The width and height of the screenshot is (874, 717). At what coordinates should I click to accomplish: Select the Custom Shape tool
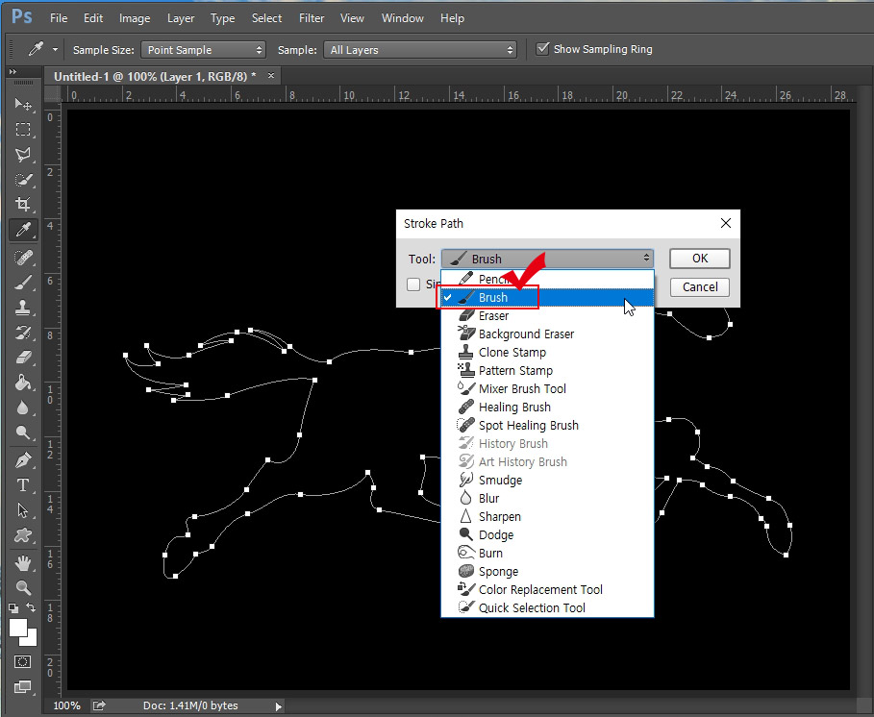23,536
